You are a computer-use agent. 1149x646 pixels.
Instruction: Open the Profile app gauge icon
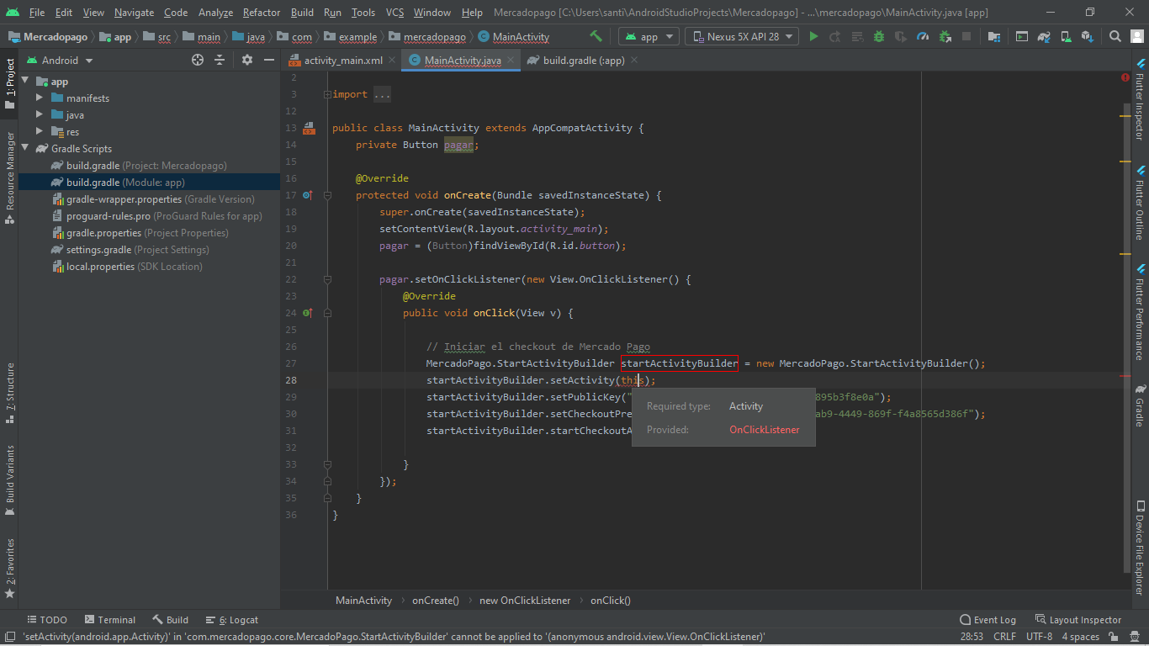923,36
